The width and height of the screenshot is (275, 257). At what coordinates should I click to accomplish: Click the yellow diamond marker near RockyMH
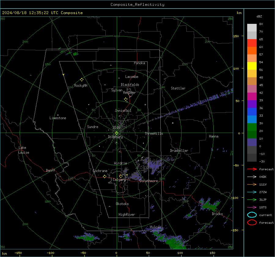pos(82,80)
